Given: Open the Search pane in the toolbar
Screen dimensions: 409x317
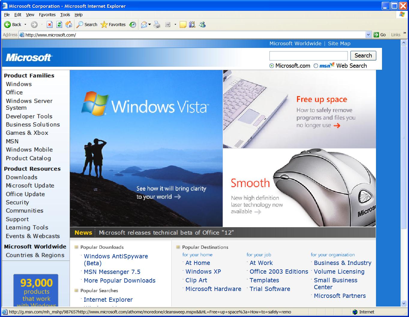Looking at the screenshot, I should (87, 25).
